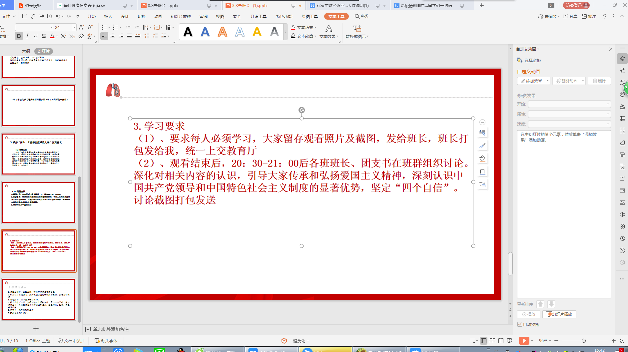
Task: Switch to the 审阅 ribbon tab
Action: click(x=204, y=16)
